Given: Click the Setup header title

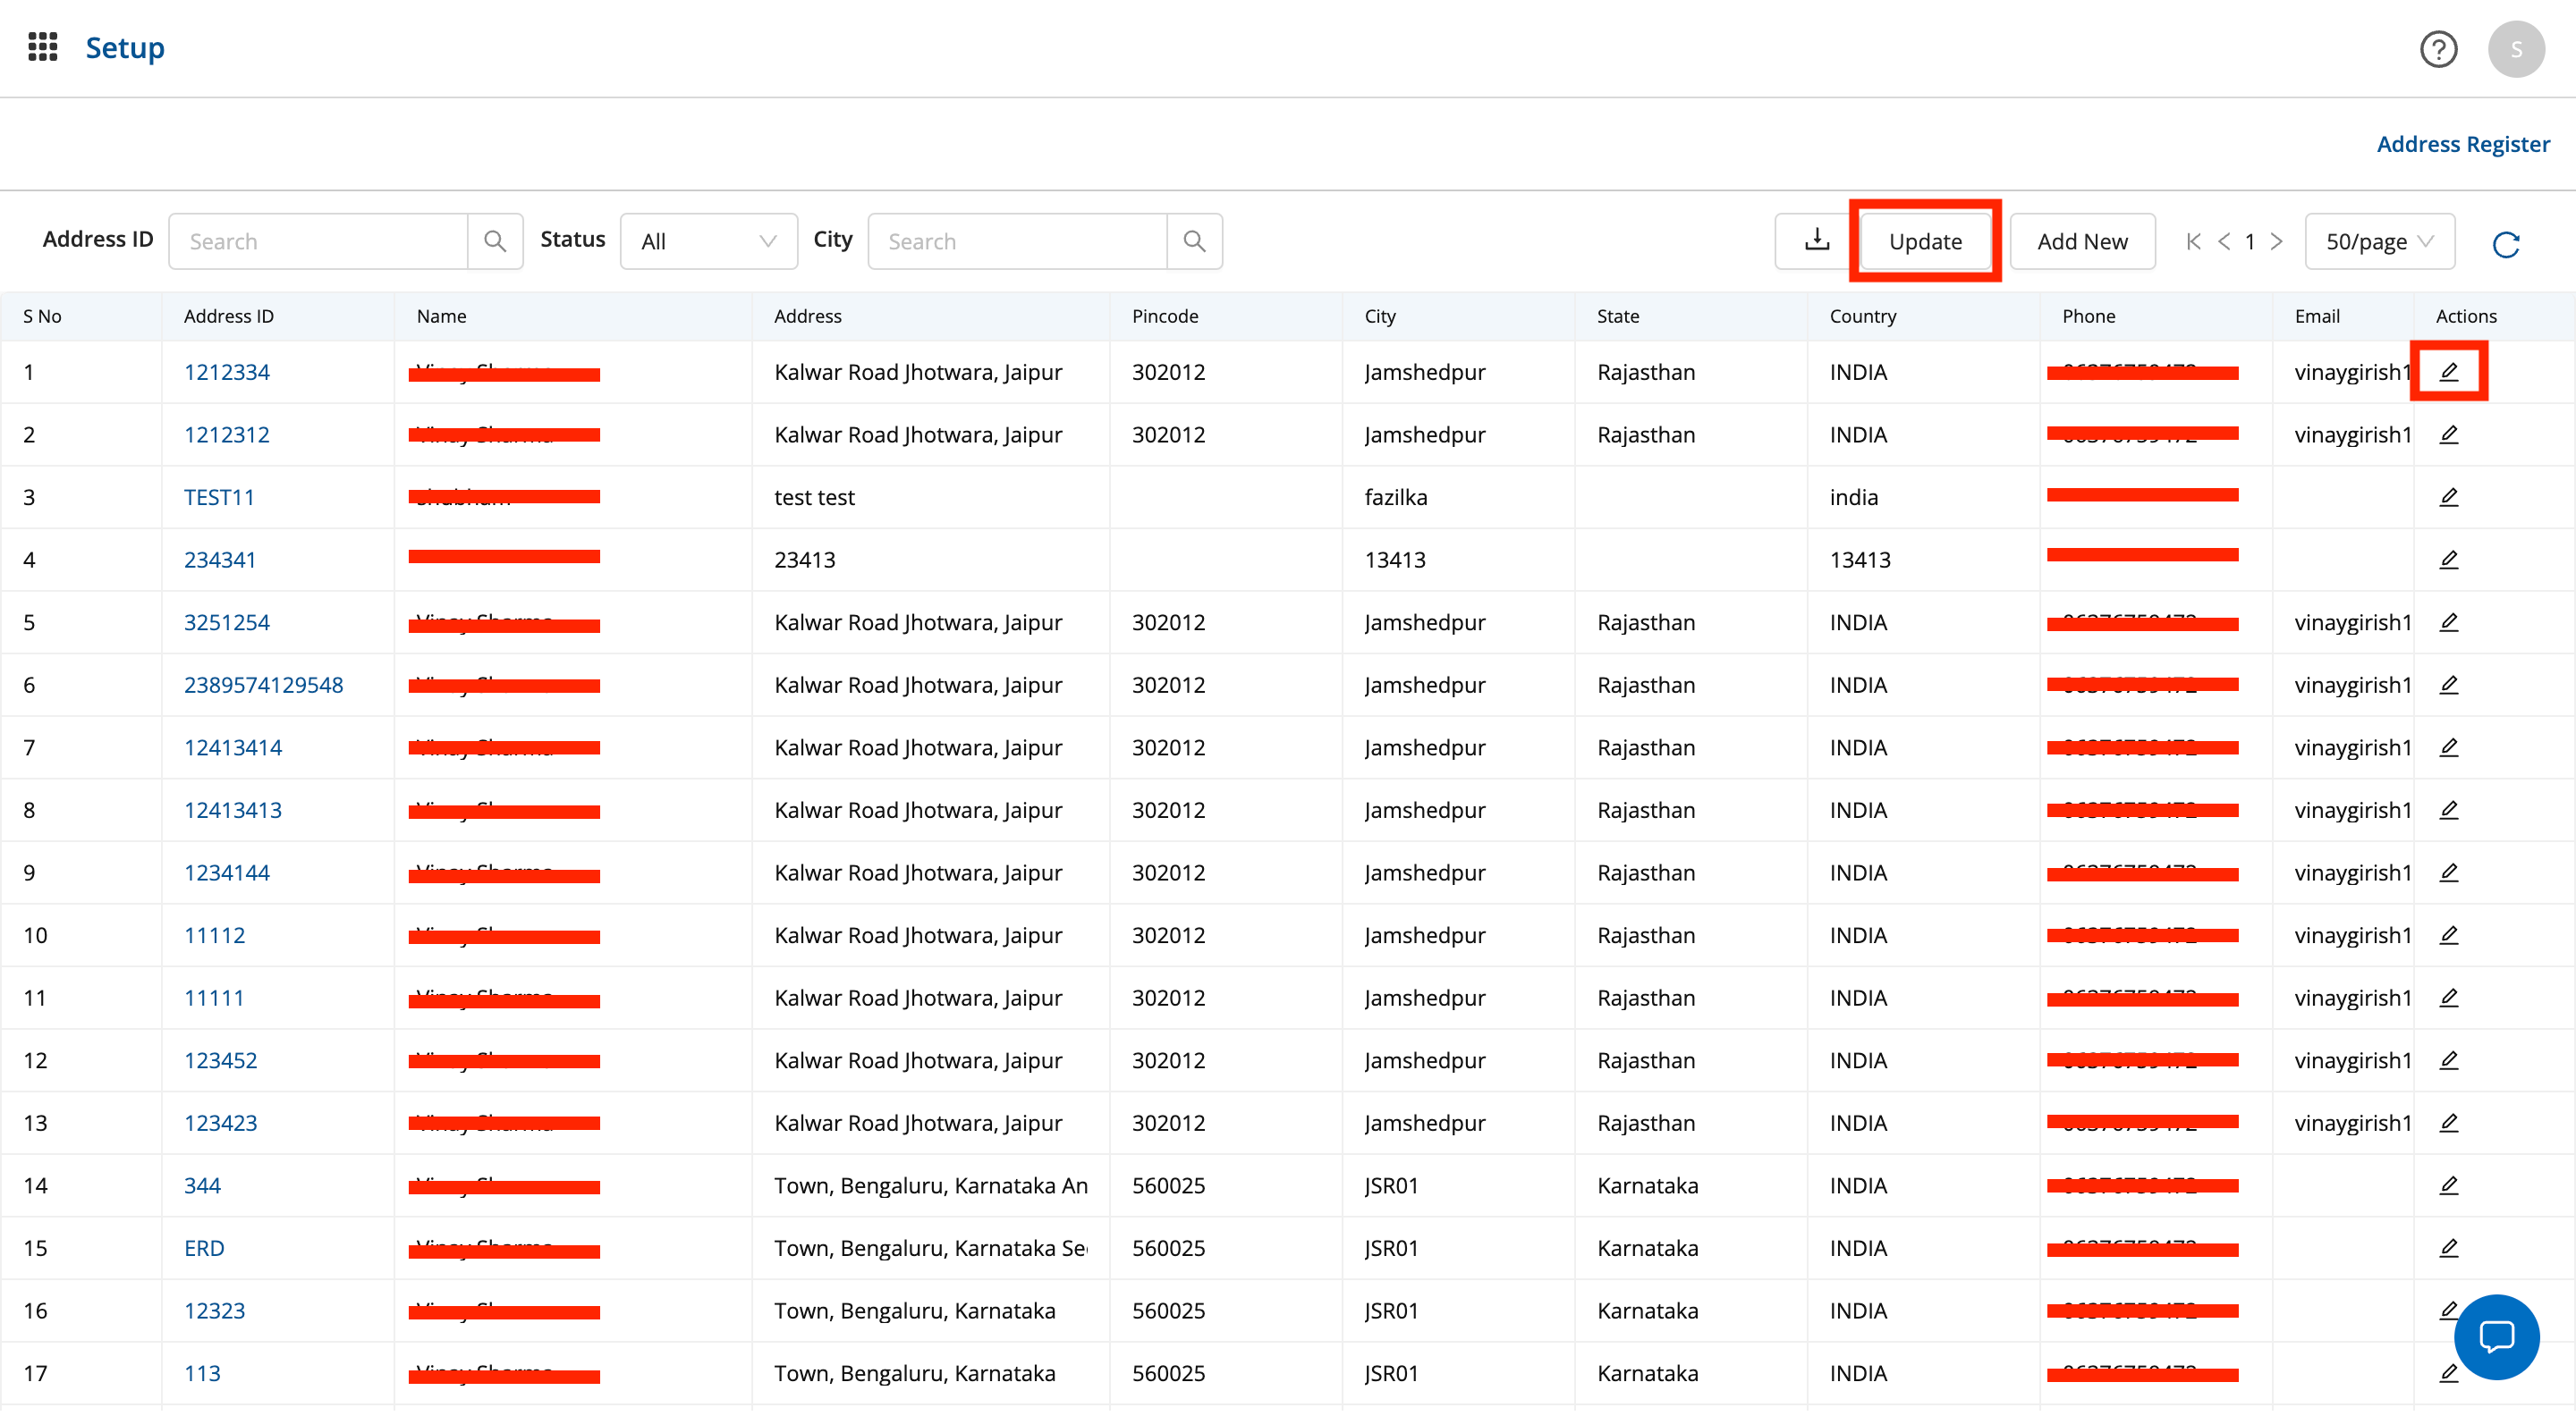Looking at the screenshot, I should (125, 47).
